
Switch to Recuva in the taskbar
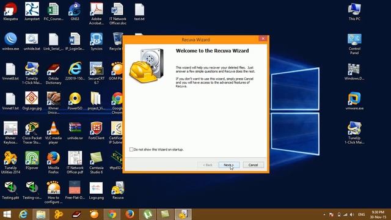click(183, 215)
